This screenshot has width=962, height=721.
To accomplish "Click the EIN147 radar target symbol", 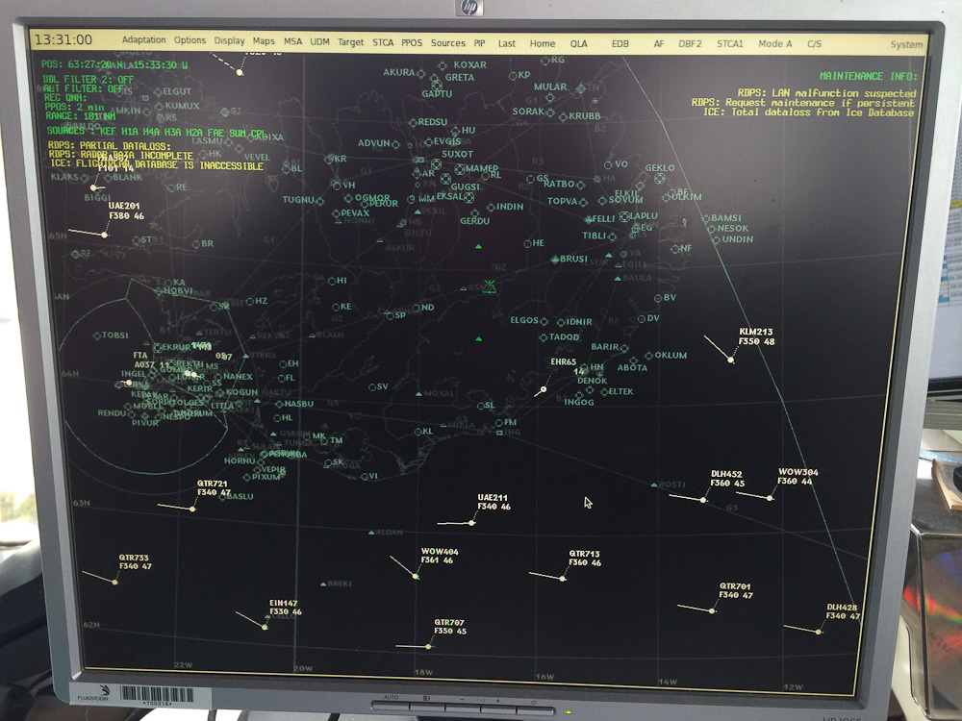I will point(265,627).
